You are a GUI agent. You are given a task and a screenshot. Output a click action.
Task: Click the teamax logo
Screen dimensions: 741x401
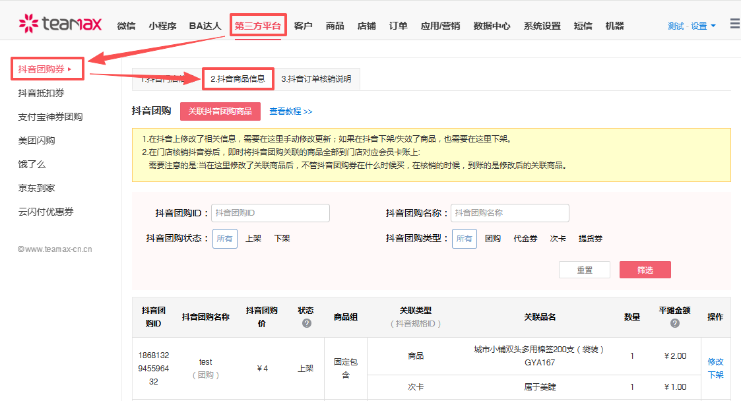(x=60, y=23)
